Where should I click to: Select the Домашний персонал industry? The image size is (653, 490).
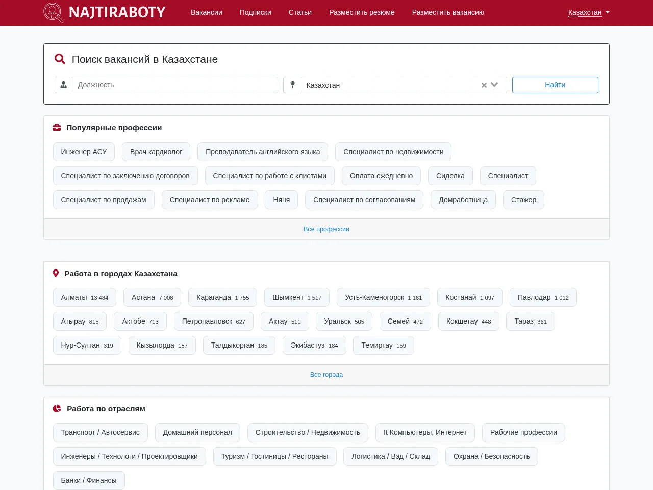(x=197, y=432)
